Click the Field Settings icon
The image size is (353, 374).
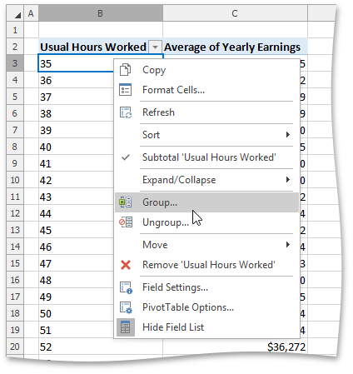[126, 287]
